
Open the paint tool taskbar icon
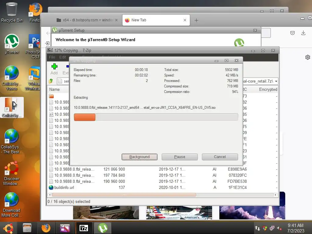[x=65, y=228]
